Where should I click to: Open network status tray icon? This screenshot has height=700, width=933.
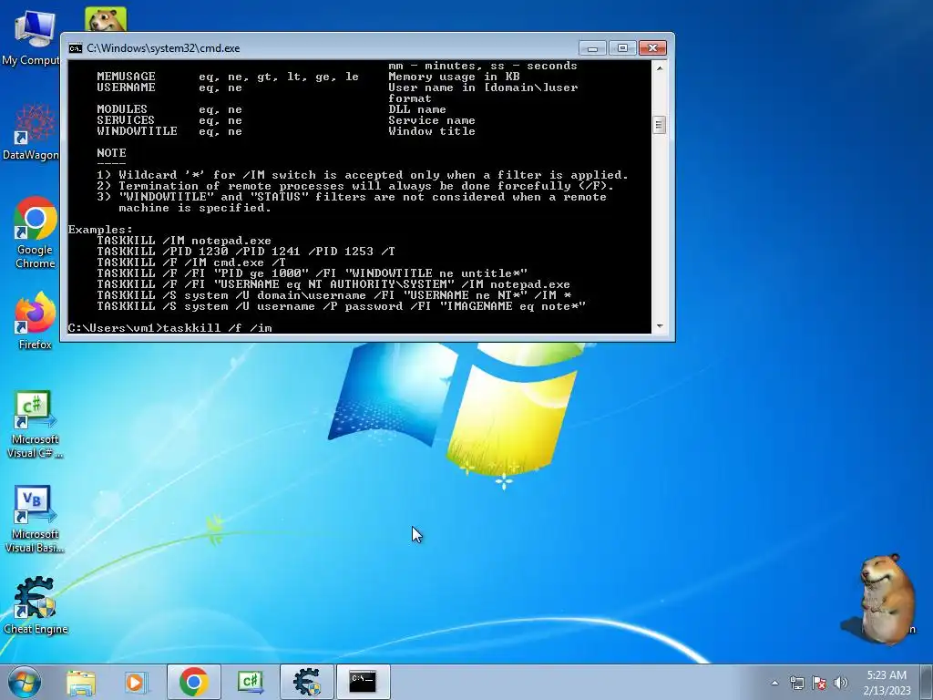pos(796,683)
